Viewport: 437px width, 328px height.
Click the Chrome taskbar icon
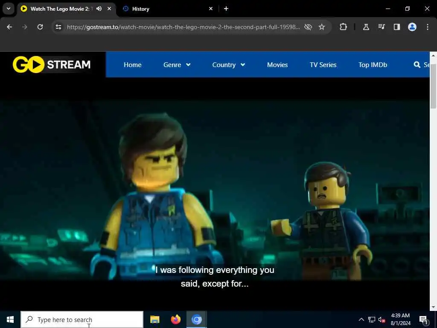point(196,319)
